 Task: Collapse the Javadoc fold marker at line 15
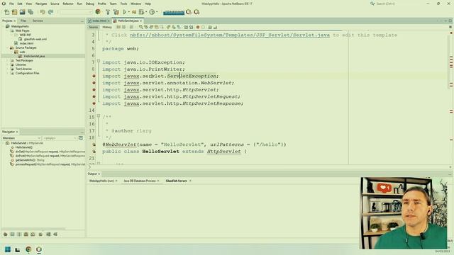point(99,115)
